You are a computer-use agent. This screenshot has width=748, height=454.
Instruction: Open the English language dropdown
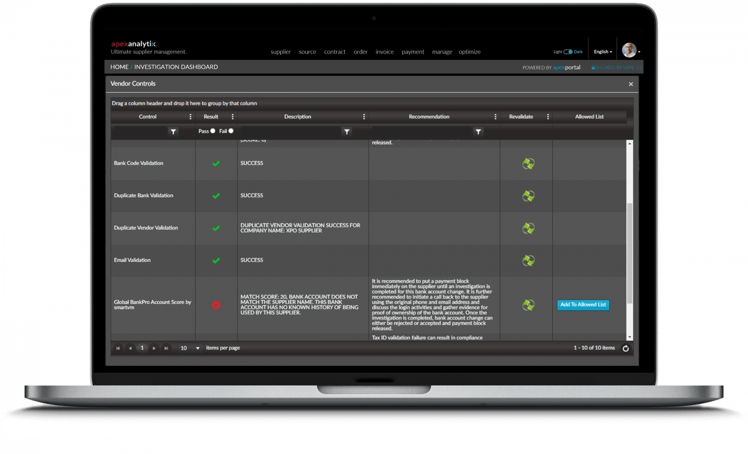602,52
